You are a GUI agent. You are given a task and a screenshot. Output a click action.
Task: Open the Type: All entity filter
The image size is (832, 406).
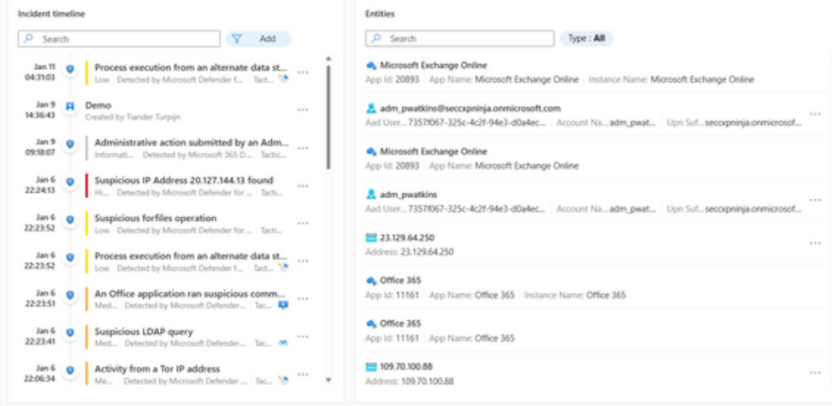(x=586, y=39)
